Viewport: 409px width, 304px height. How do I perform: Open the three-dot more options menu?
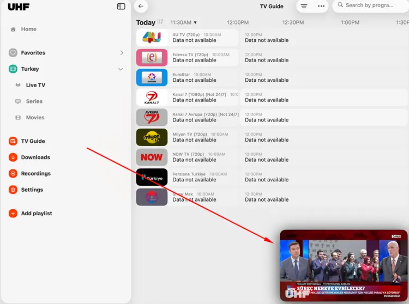321,7
